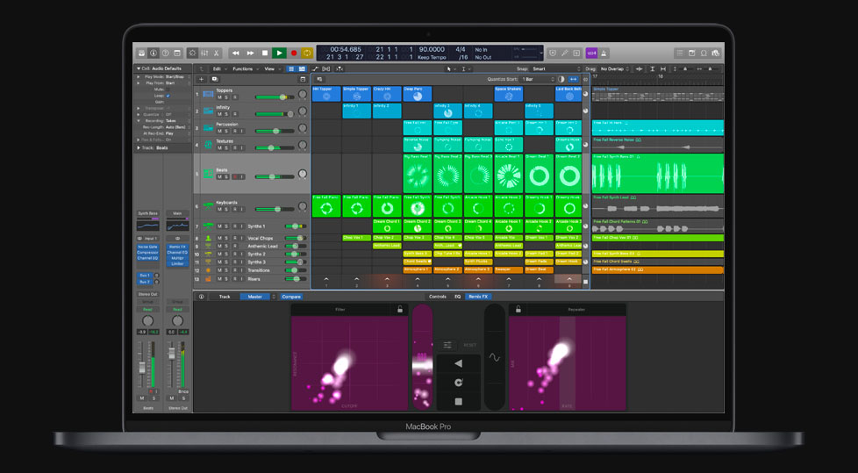Switch to the Master tab
Screen dimensions: 858x473
click(255, 297)
